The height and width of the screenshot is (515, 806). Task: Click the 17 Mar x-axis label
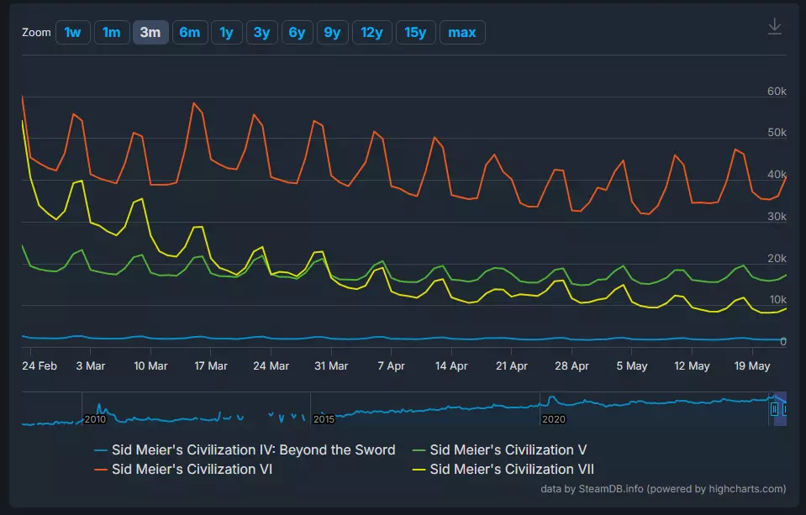click(211, 366)
